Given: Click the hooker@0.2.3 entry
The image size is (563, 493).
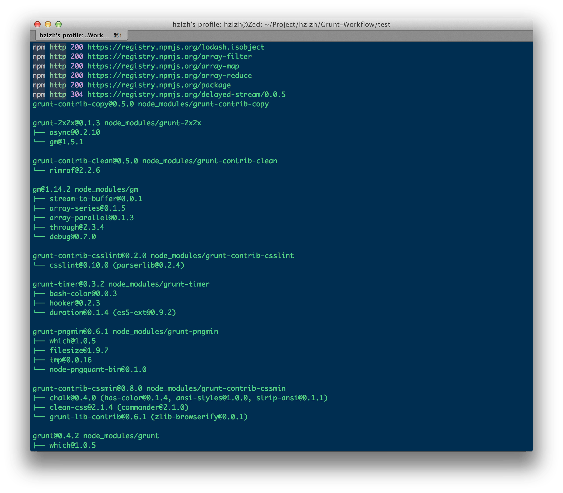Looking at the screenshot, I should click(75, 303).
